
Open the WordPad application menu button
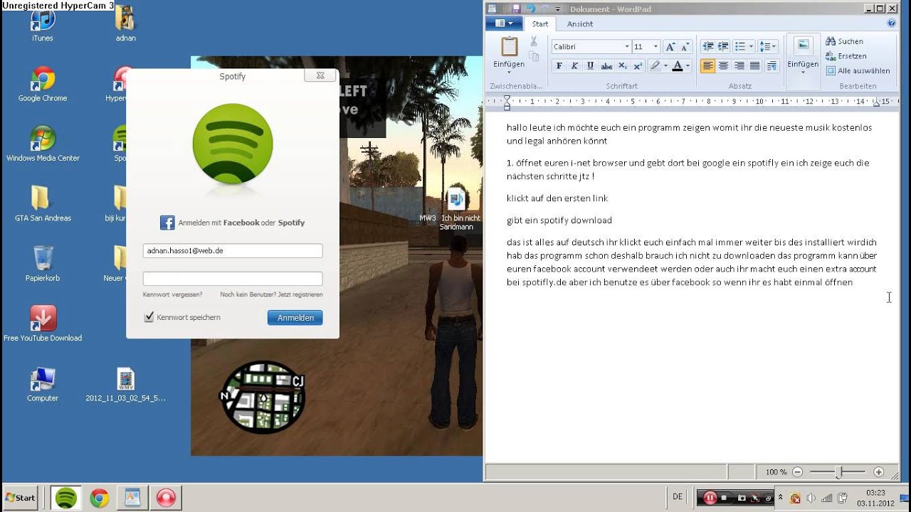(x=504, y=23)
